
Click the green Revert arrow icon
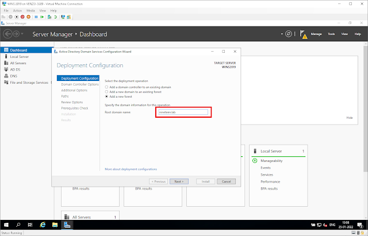pos(56,17)
